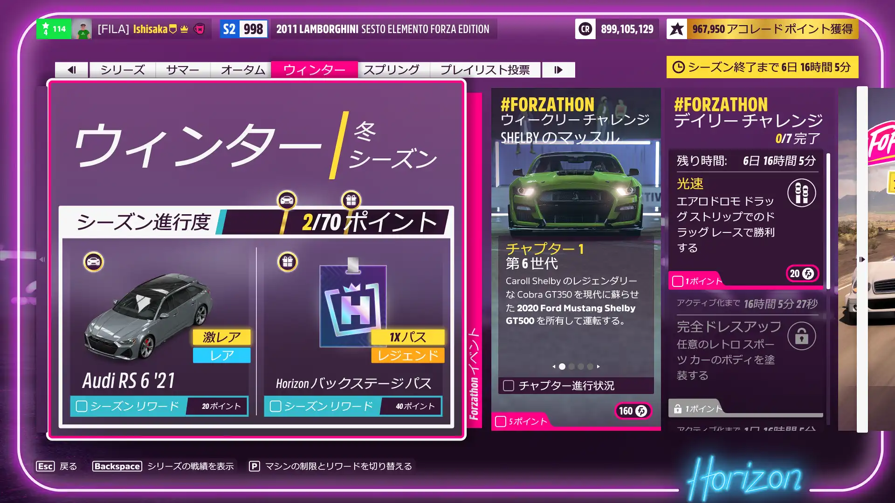The image size is (895, 503).
Task: Switch to the サマー tab
Action: point(183,70)
